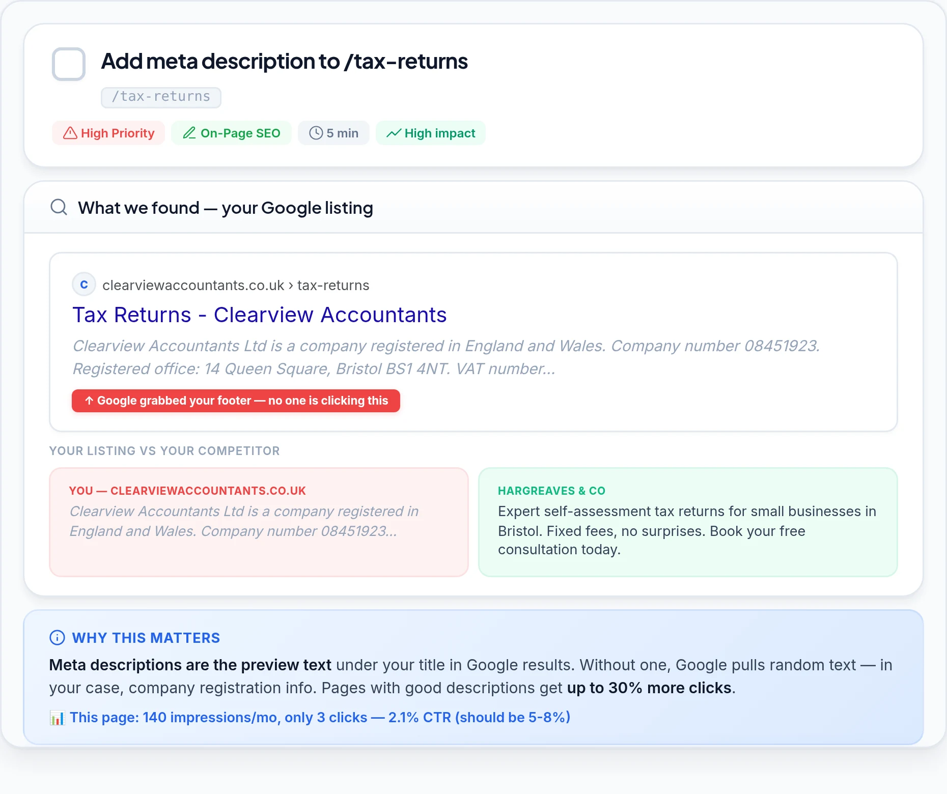947x794 pixels.
Task: Click the High impact tag label
Action: (x=431, y=133)
